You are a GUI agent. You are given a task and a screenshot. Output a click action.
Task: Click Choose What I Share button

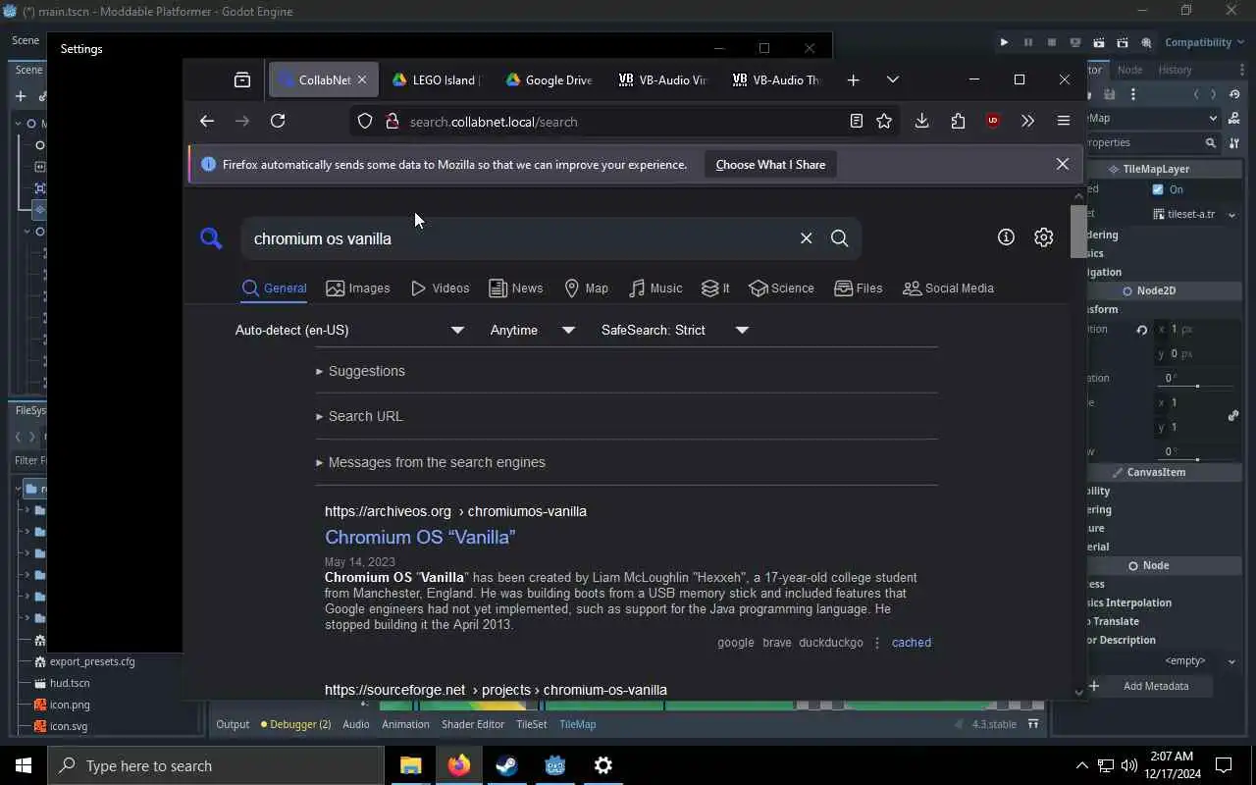tap(770, 164)
